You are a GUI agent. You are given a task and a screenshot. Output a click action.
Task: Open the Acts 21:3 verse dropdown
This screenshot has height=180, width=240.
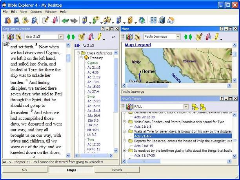click(x=60, y=37)
